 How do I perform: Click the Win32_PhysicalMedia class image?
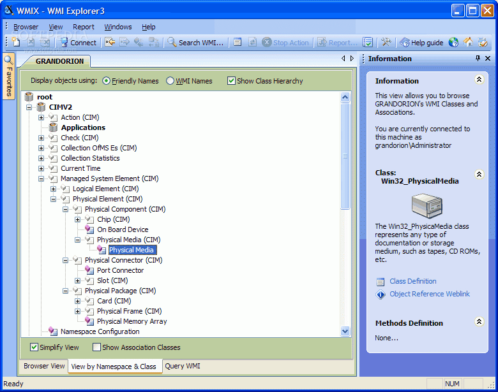tap(427, 205)
